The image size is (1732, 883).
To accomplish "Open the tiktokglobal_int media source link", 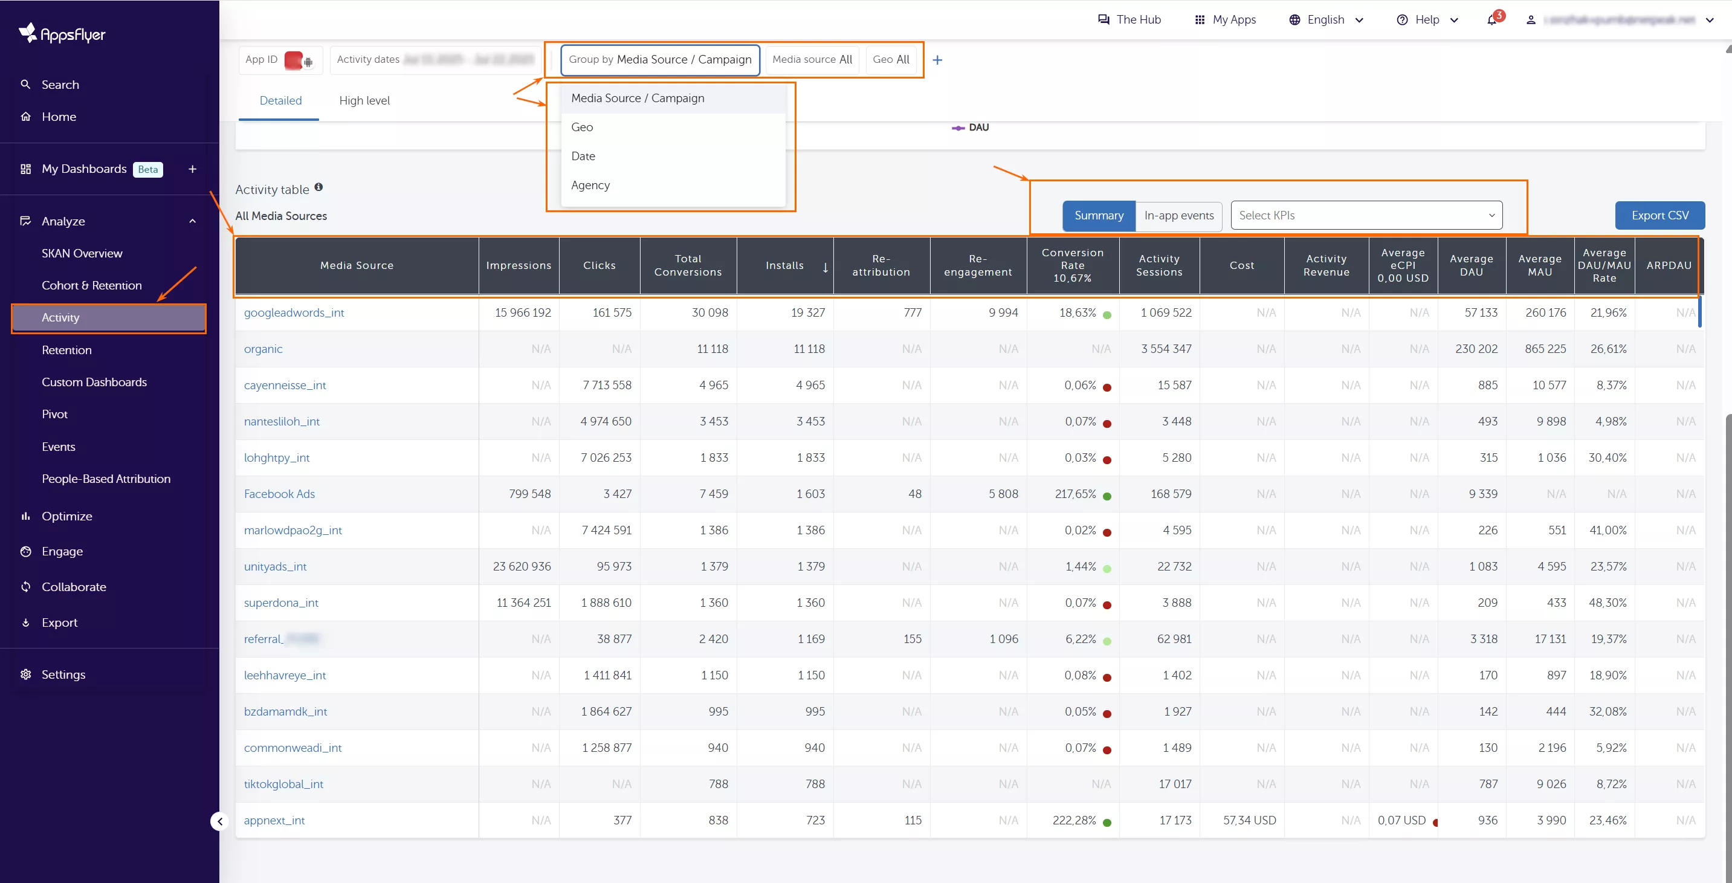I will [284, 784].
